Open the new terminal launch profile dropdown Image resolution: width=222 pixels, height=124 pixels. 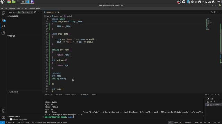(x=208, y=95)
